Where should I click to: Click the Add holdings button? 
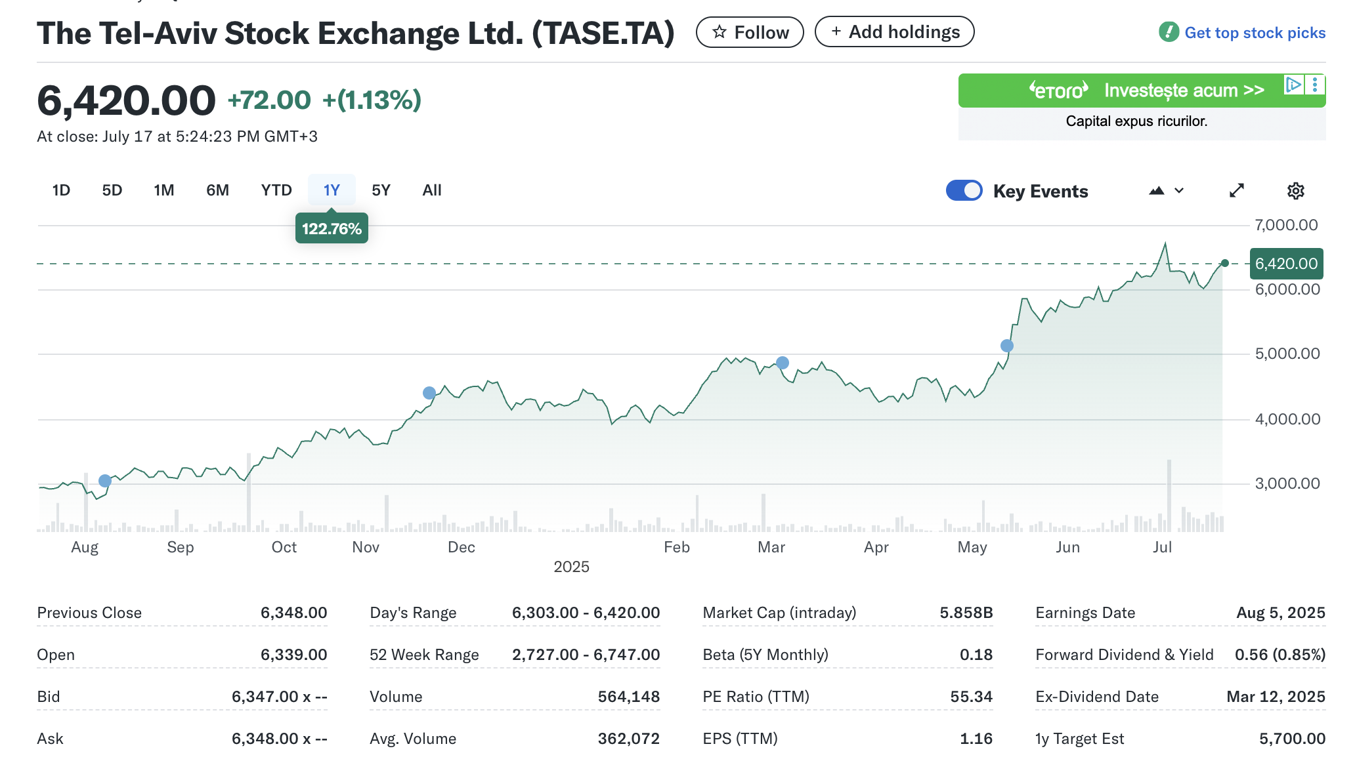pos(894,31)
